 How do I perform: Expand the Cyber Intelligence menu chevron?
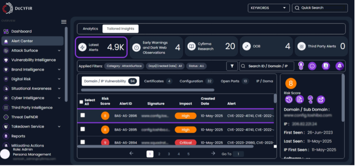tap(59, 98)
